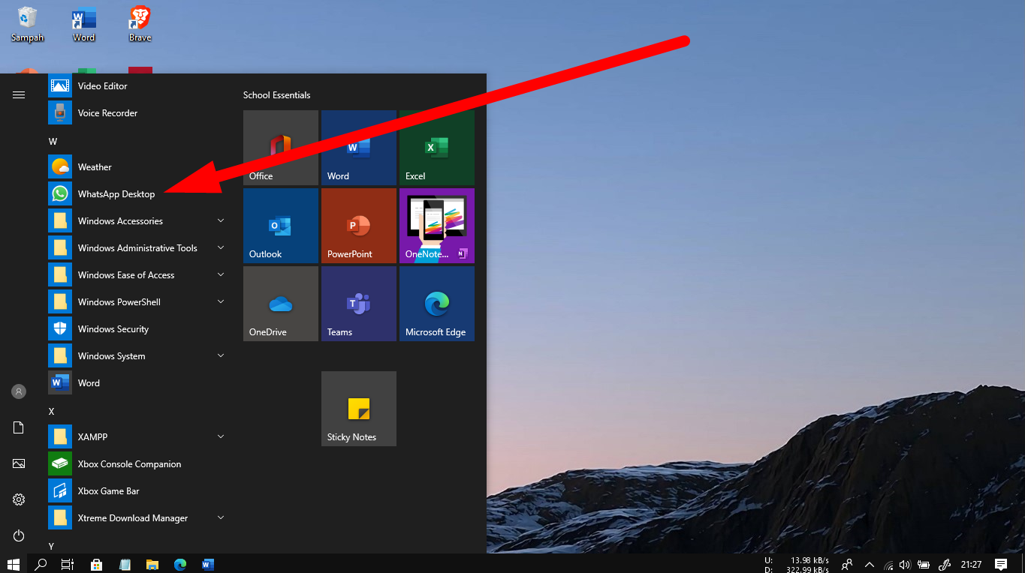
Task: Open the OneNote live tile
Action: (437, 226)
